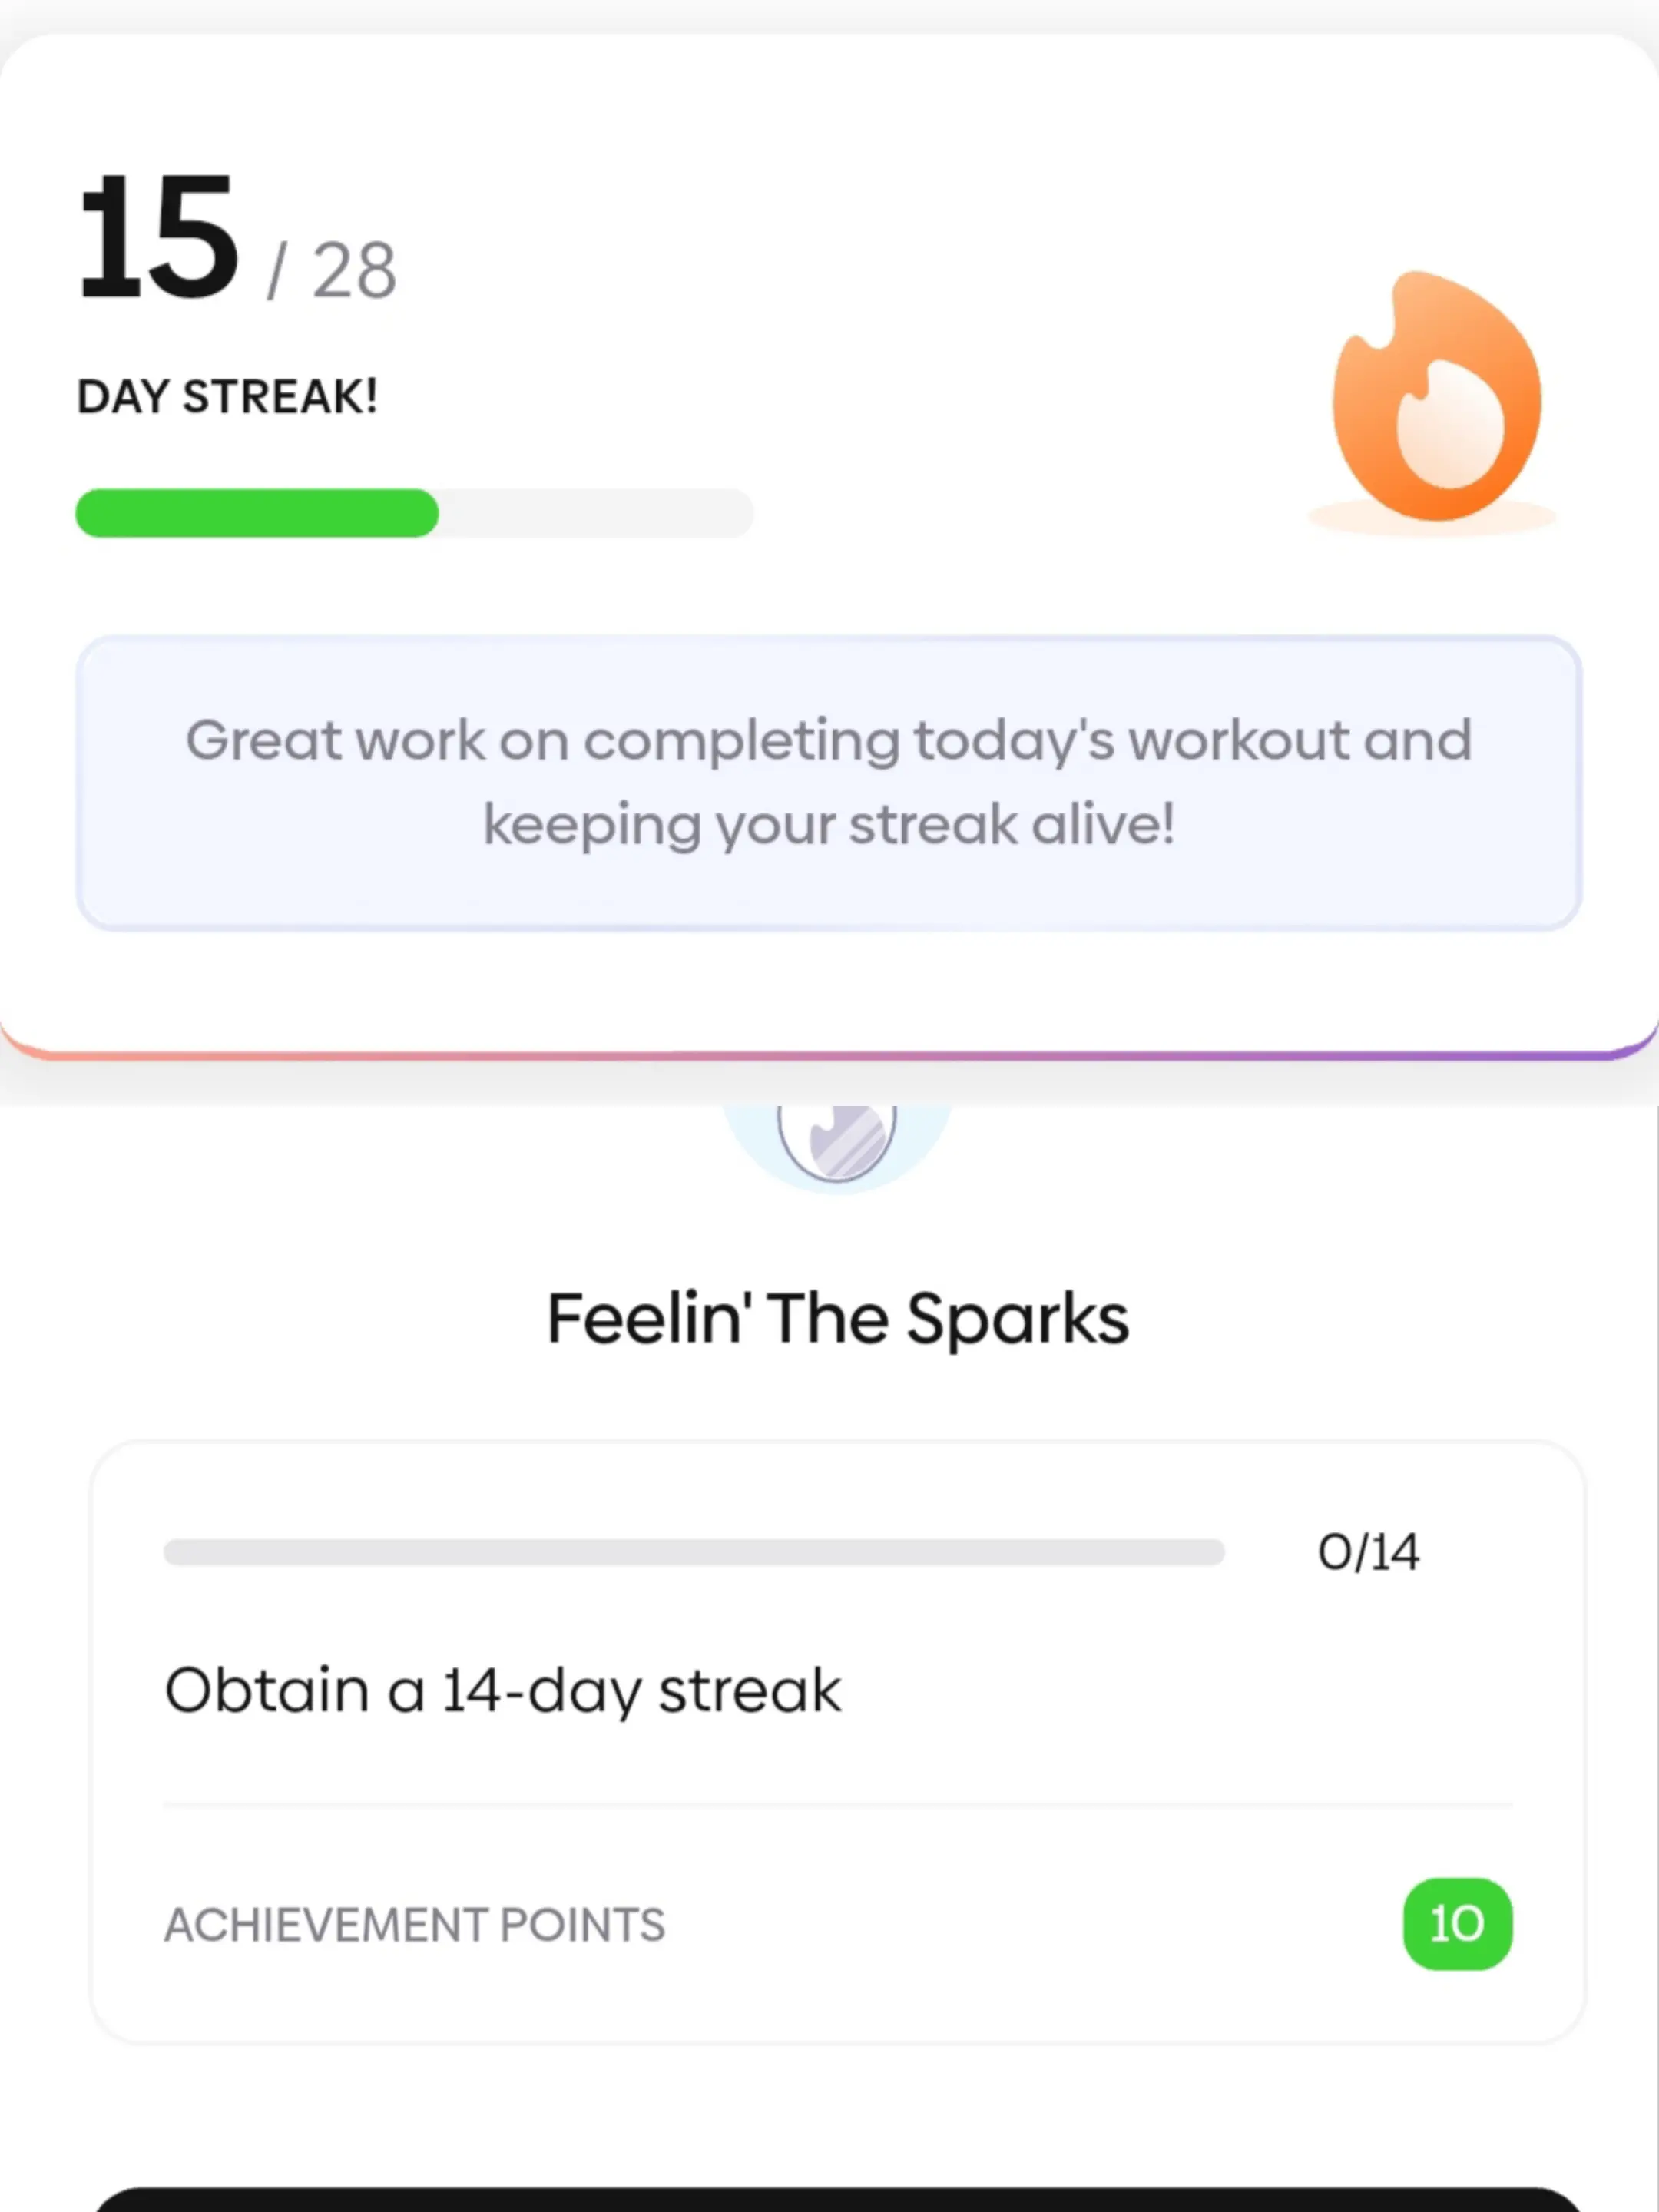Tap the locked Feelin' The Sparks badge
This screenshot has height=2212, width=1659.
pyautogui.click(x=837, y=1140)
